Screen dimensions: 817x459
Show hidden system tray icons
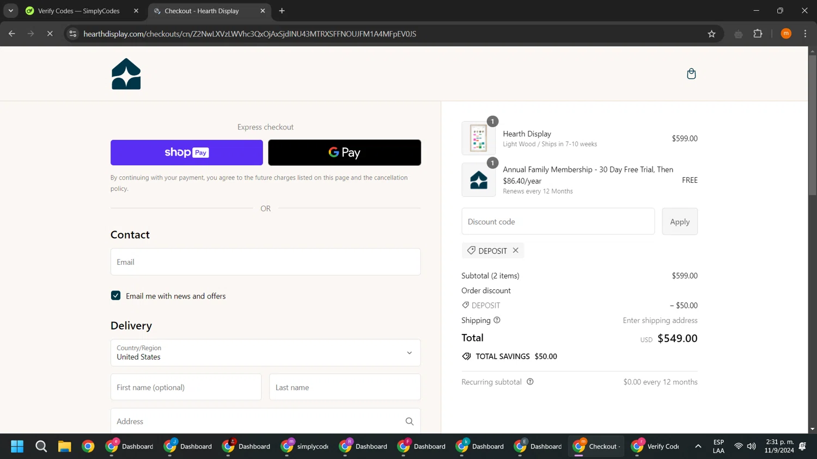pyautogui.click(x=698, y=446)
